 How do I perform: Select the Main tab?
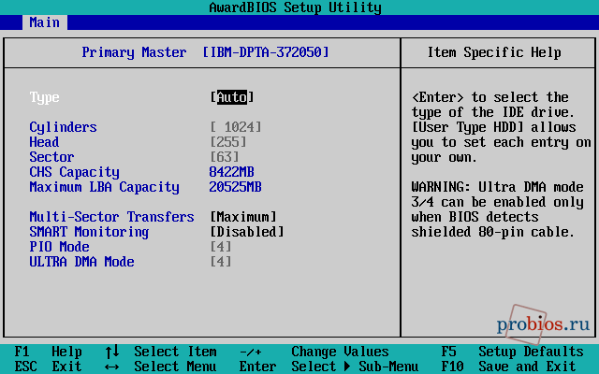(45, 22)
